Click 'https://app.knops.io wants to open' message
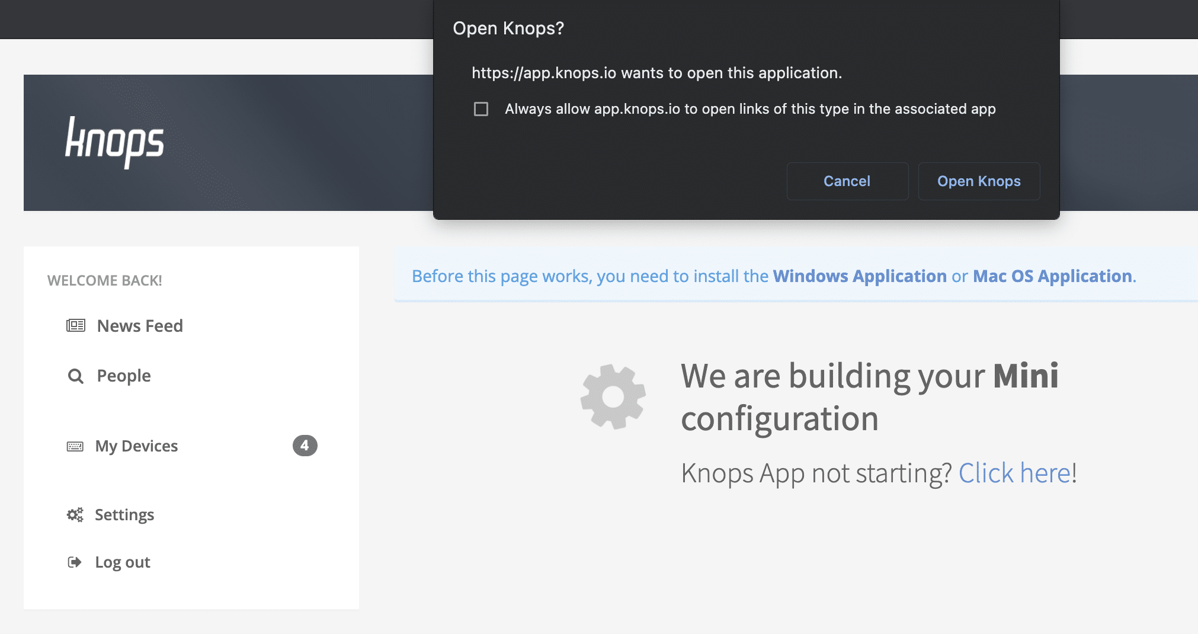Image resolution: width=1198 pixels, height=634 pixels. point(656,73)
